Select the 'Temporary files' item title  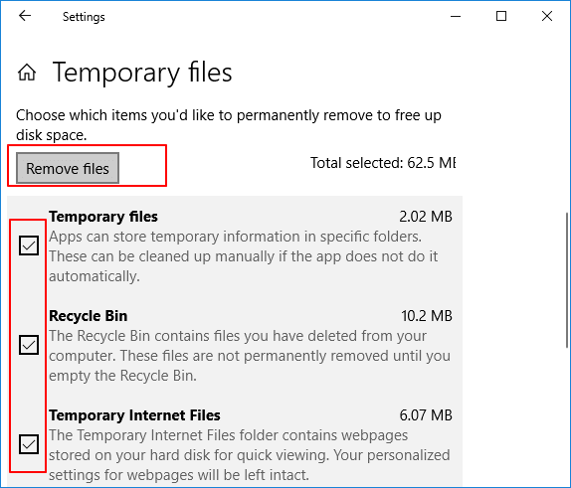103,217
